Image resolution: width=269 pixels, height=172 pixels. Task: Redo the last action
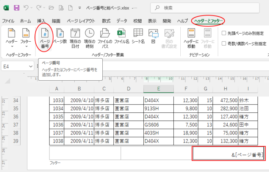[39, 7]
